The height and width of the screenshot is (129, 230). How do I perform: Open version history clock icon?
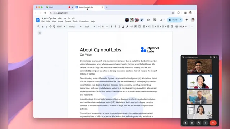[148, 20]
